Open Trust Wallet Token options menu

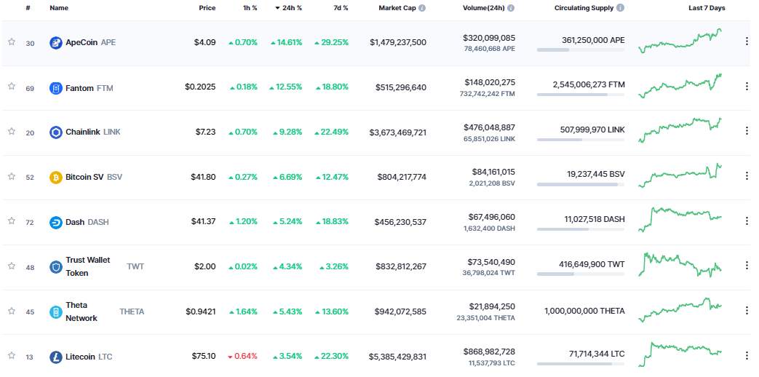coord(747,265)
